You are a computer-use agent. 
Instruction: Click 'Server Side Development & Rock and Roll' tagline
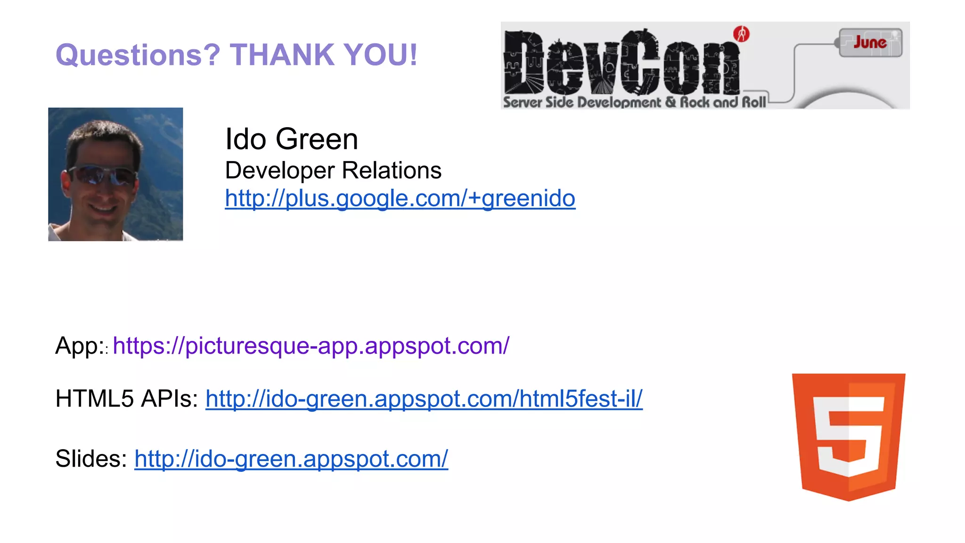634,102
